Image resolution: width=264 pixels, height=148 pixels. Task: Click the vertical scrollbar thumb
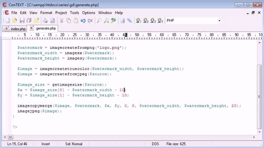259,97
